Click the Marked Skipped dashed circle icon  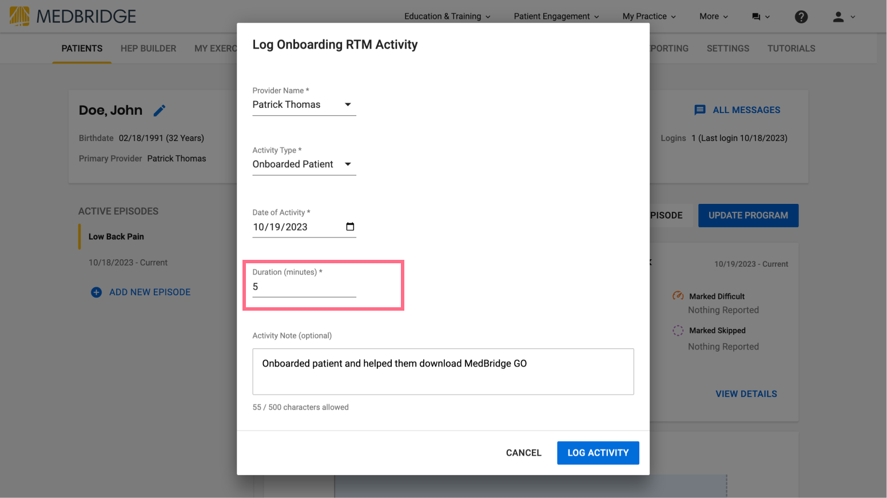[678, 330]
